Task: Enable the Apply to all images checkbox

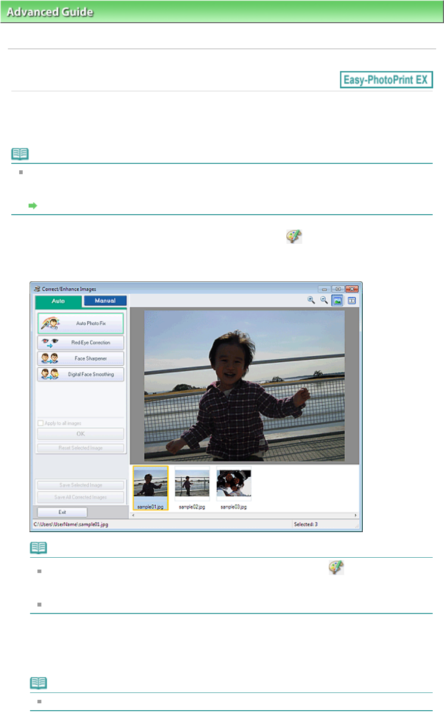Action: pos(40,423)
